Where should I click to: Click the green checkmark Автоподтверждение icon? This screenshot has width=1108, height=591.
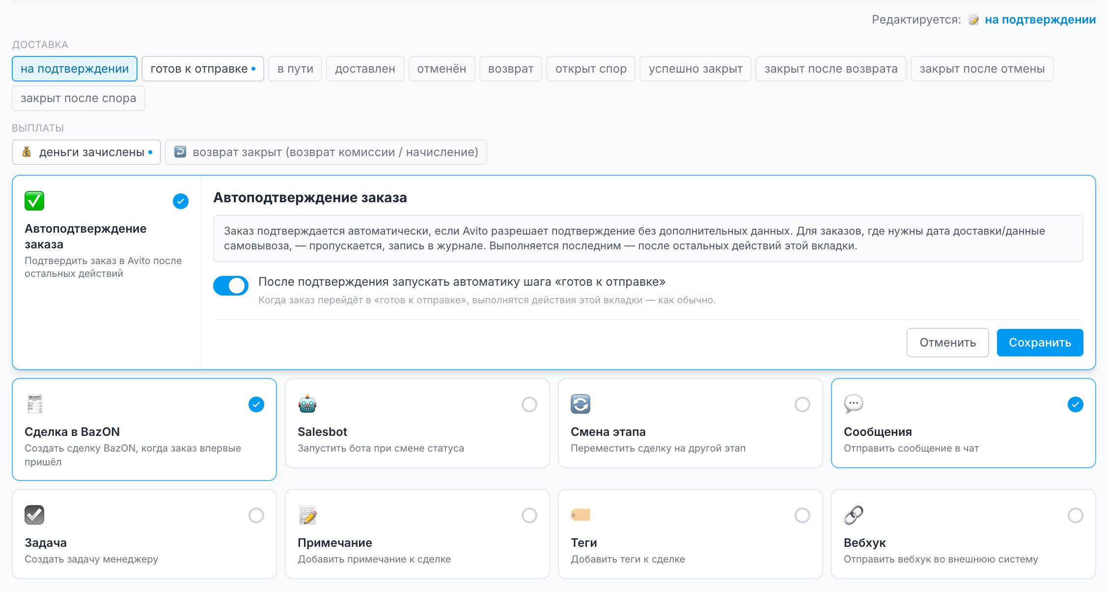pyautogui.click(x=34, y=201)
